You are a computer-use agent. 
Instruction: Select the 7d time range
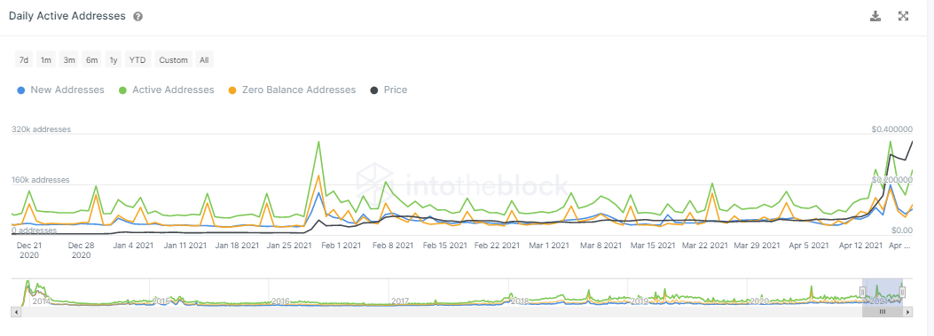pos(24,59)
